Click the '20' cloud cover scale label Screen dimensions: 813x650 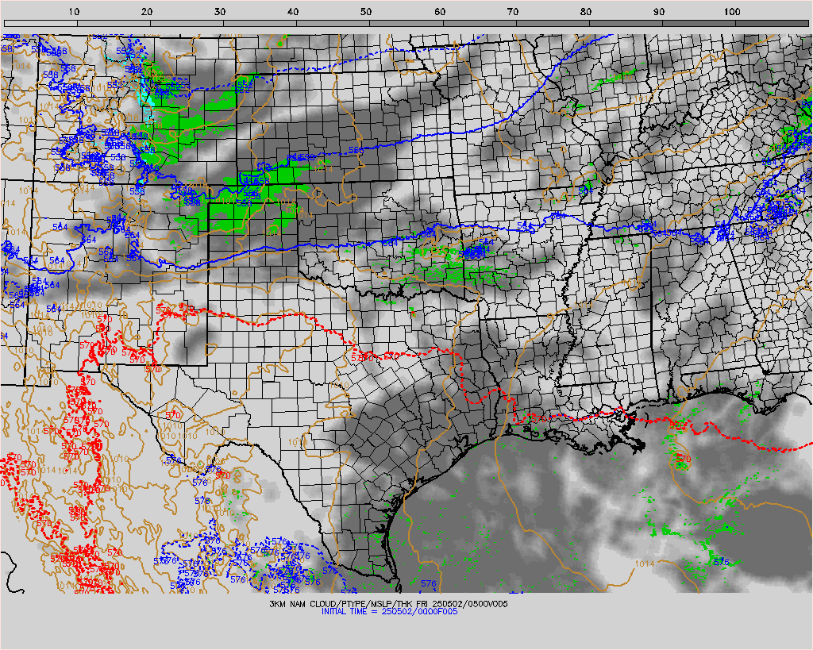(147, 12)
